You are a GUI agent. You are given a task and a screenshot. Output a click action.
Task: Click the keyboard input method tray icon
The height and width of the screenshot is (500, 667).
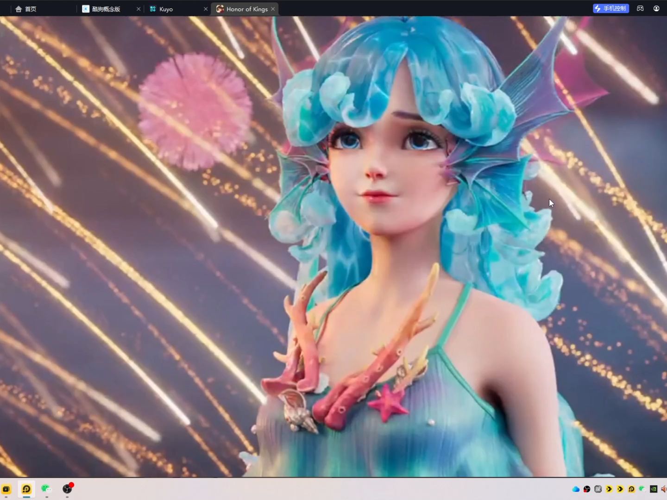click(x=598, y=489)
